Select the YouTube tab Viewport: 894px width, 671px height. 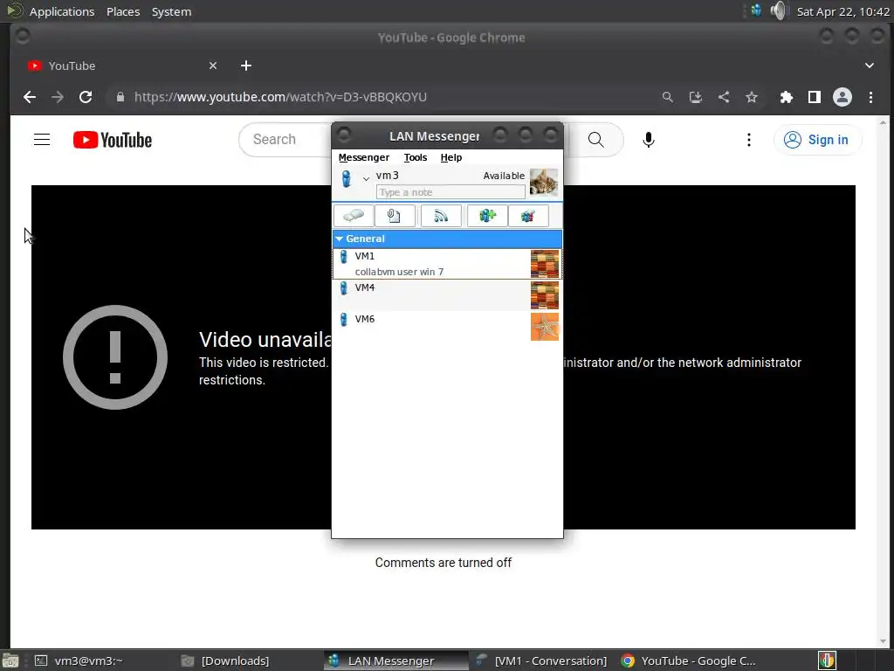tap(122, 66)
